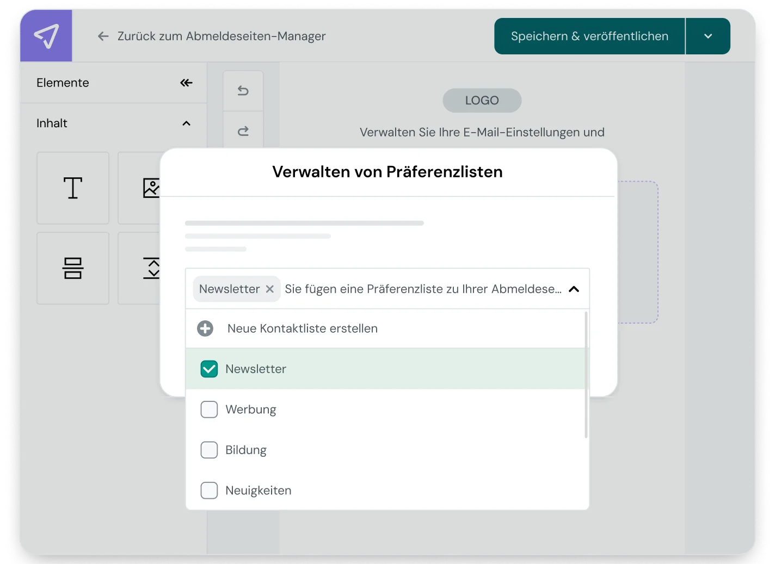This screenshot has height=564, width=775.
Task: Select the Text element icon
Action: (72, 188)
